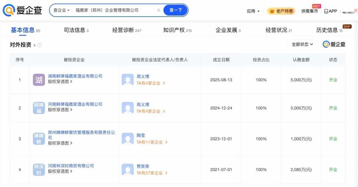
Task: Click the 老户特惠 promotion button
Action: point(281,11)
